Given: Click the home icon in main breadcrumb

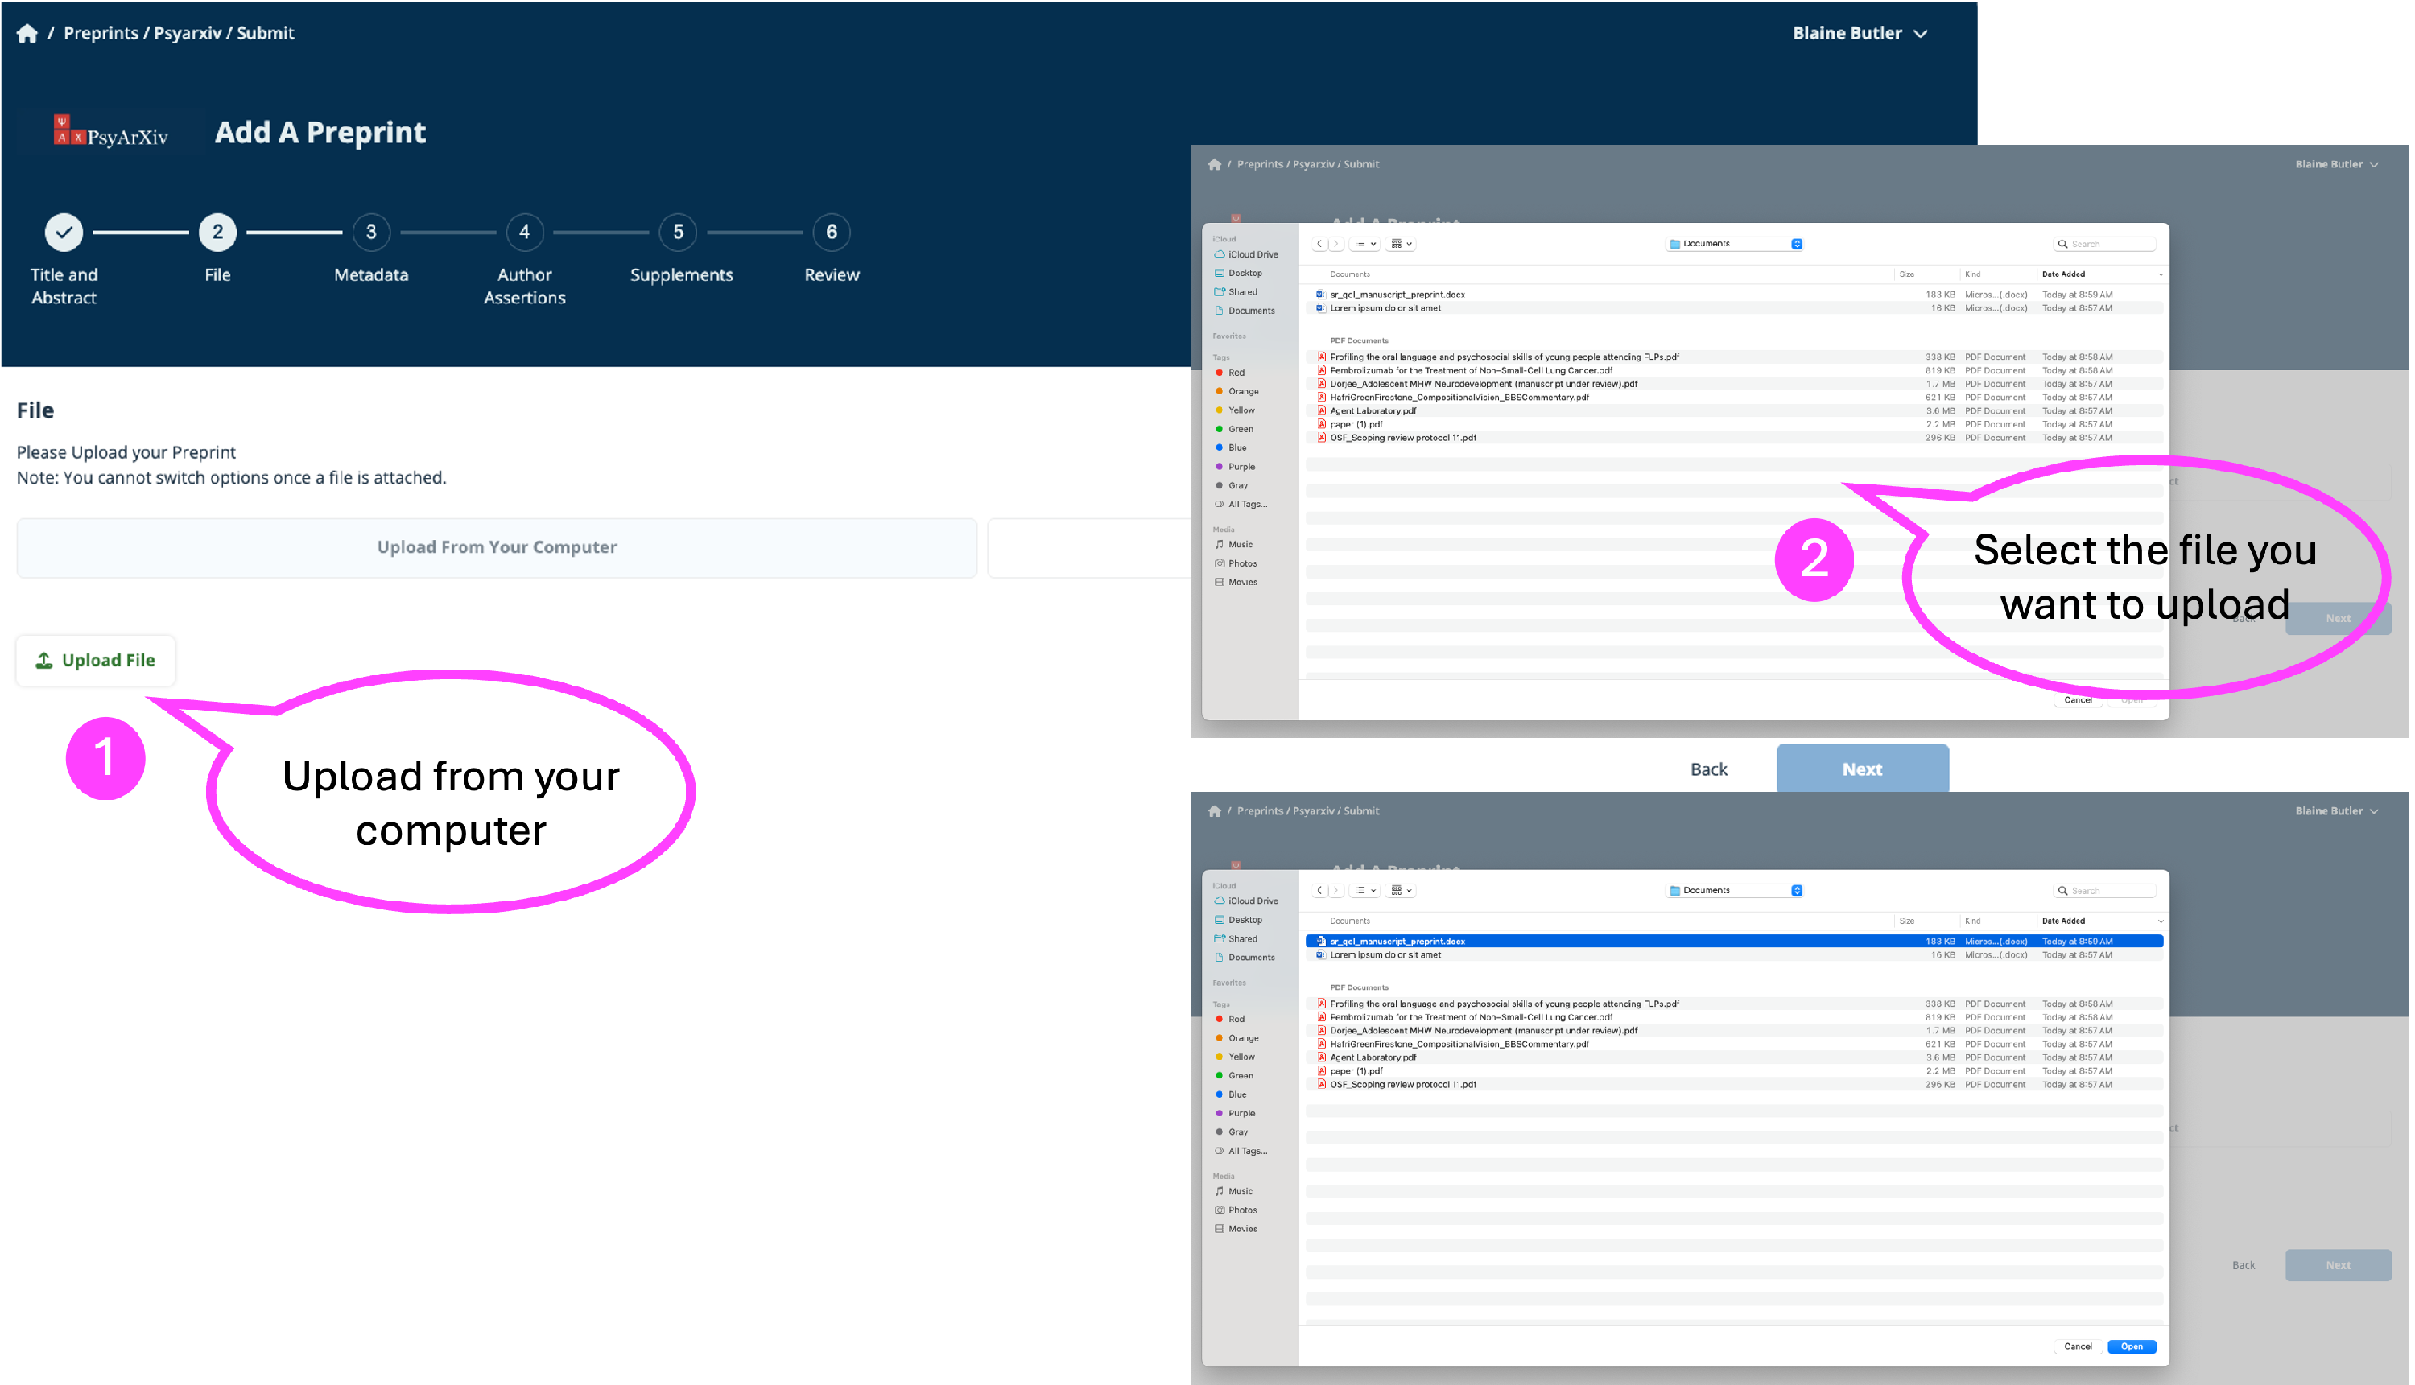Looking at the screenshot, I should (x=27, y=33).
